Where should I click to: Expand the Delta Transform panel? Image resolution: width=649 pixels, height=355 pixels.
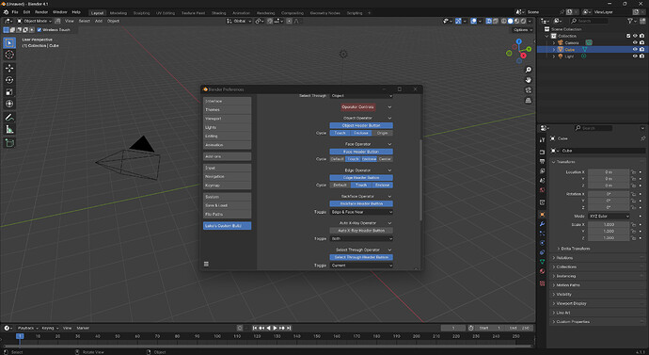(x=575, y=249)
